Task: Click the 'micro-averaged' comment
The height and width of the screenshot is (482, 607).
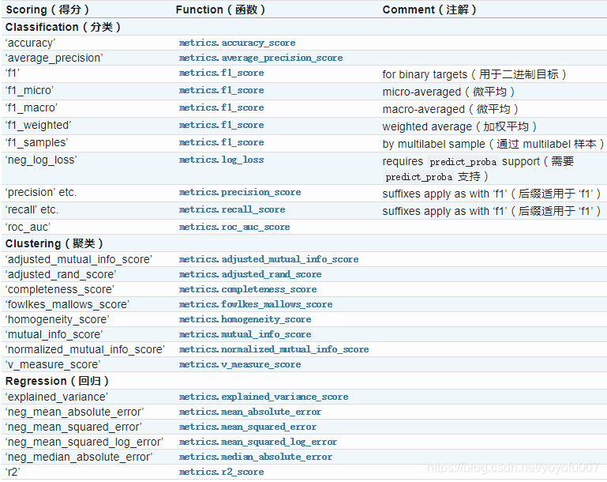Action: [448, 92]
